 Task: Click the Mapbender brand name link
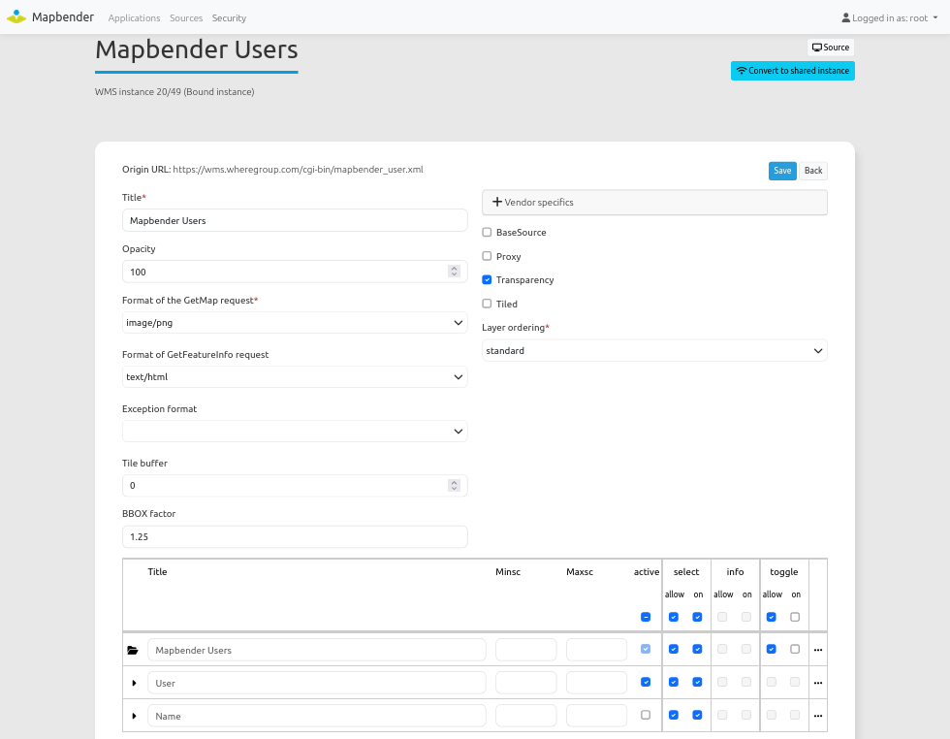tap(62, 17)
